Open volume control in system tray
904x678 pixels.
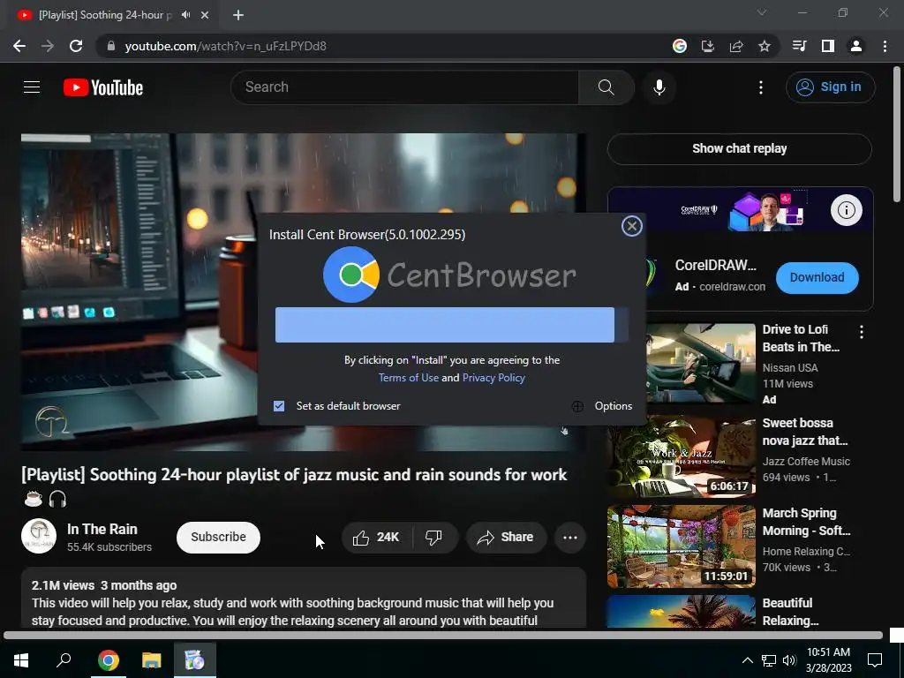[789, 660]
